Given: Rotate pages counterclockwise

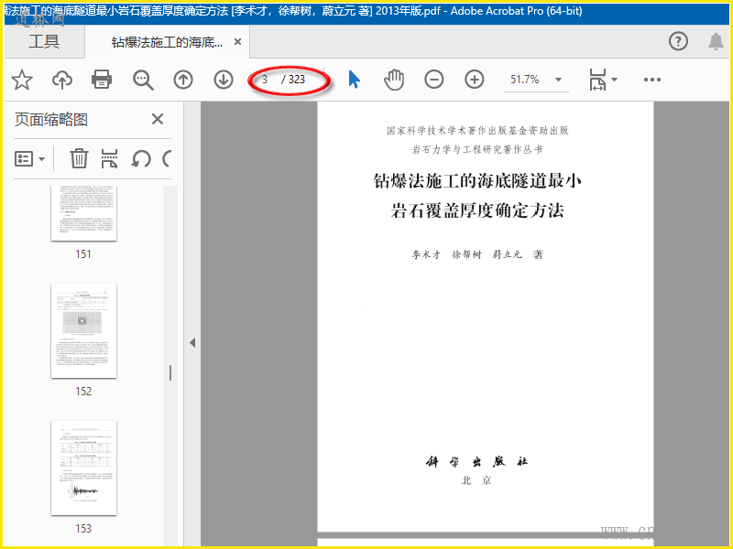Looking at the screenshot, I should 141,158.
